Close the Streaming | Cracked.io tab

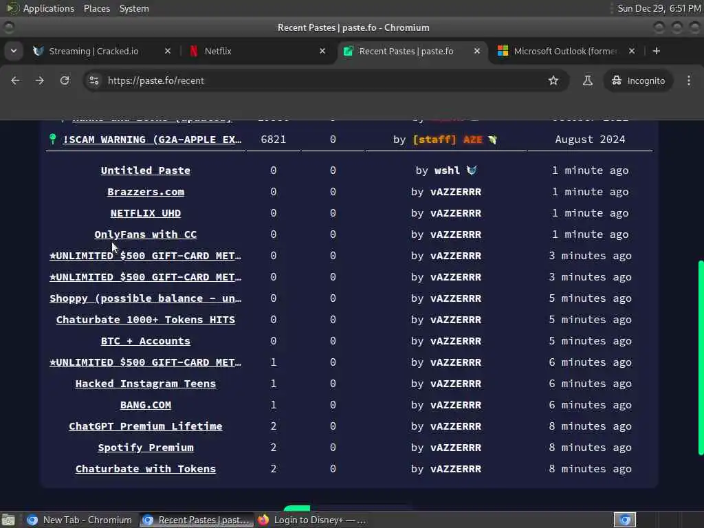click(x=168, y=51)
